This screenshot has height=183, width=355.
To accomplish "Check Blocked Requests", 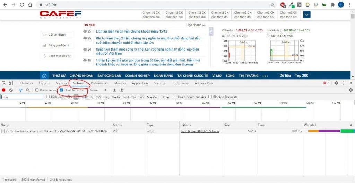I will click(x=210, y=97).
